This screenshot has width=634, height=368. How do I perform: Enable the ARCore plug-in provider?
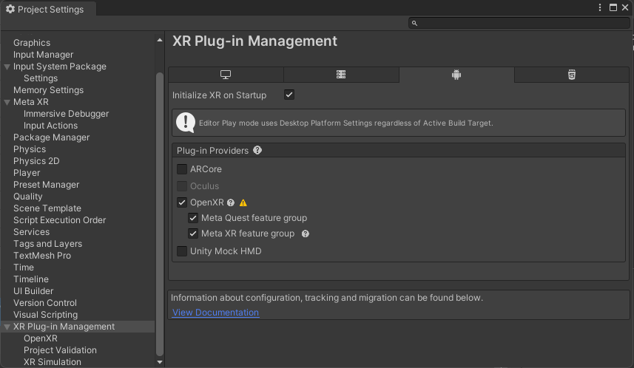pos(182,169)
